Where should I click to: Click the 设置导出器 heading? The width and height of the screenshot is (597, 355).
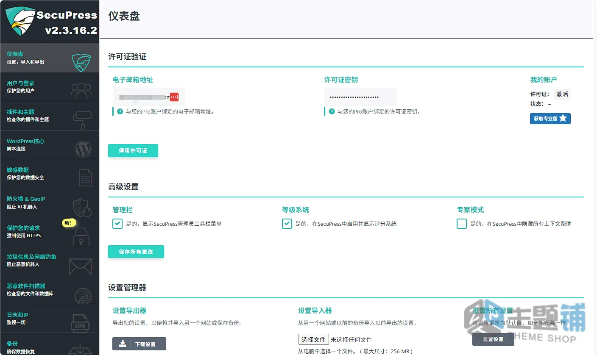pos(129,311)
